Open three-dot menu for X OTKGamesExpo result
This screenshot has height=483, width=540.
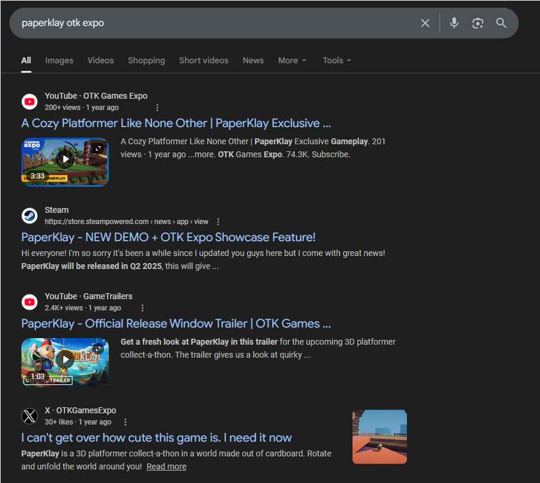coord(125,422)
